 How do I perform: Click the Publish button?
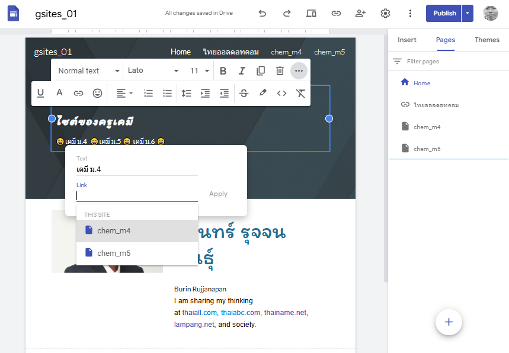click(444, 13)
